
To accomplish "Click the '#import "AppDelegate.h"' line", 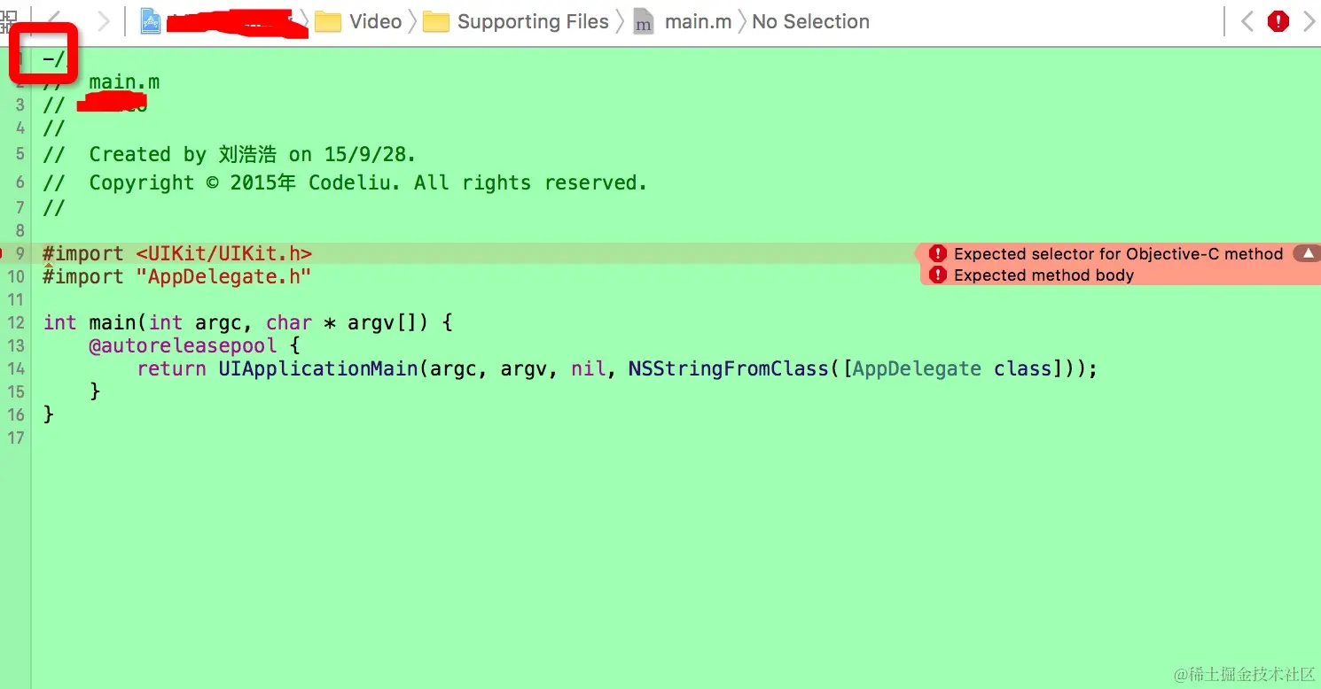I will 177,276.
